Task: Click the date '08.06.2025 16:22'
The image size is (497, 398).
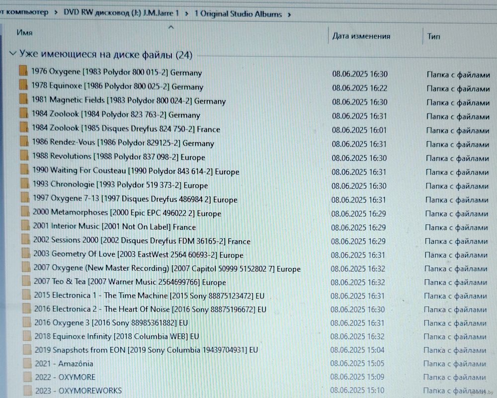Action: click(x=360, y=88)
